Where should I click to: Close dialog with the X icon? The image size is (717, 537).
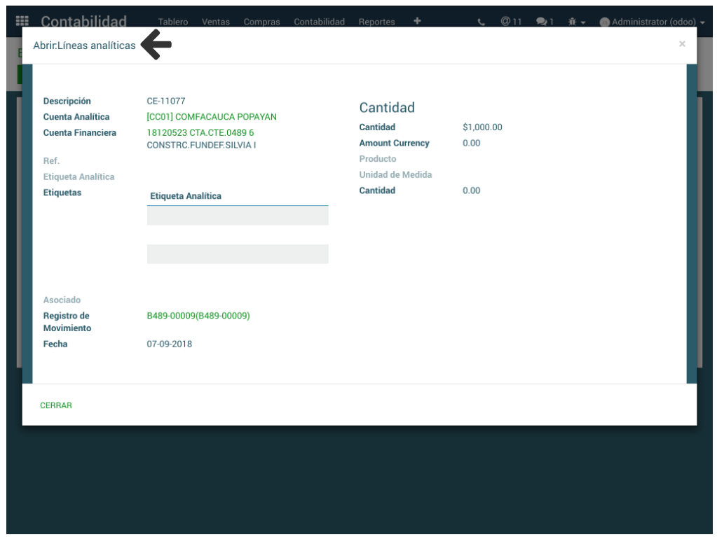682,44
